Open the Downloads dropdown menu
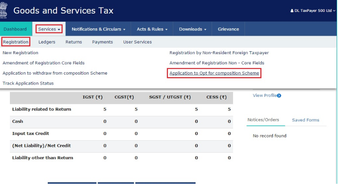Screen dimensions: 338x192 coord(193,29)
